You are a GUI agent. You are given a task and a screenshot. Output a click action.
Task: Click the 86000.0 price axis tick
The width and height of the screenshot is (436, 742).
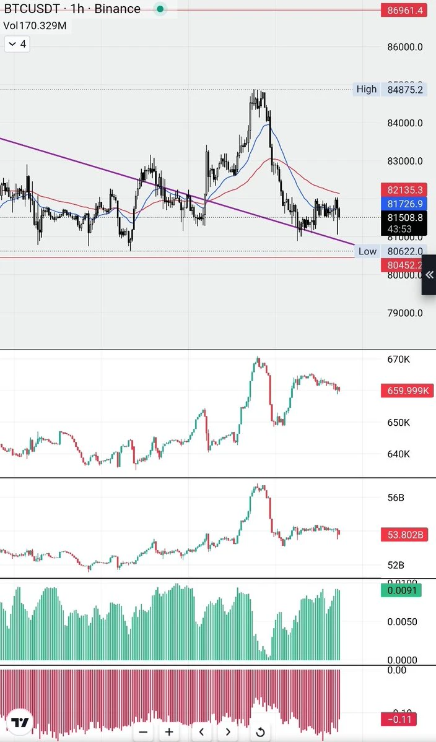point(405,47)
